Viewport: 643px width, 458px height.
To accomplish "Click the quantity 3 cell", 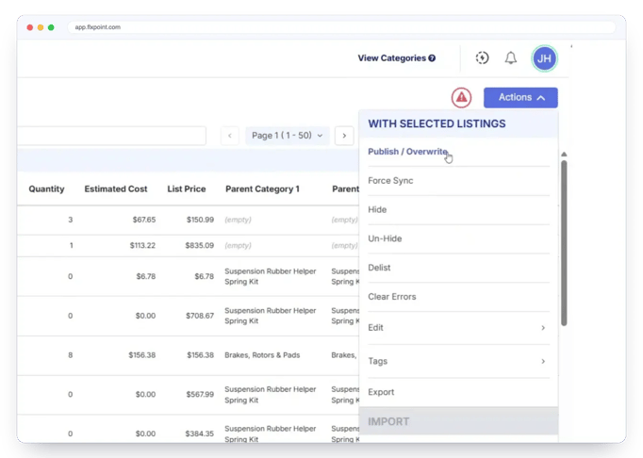I will coord(71,220).
